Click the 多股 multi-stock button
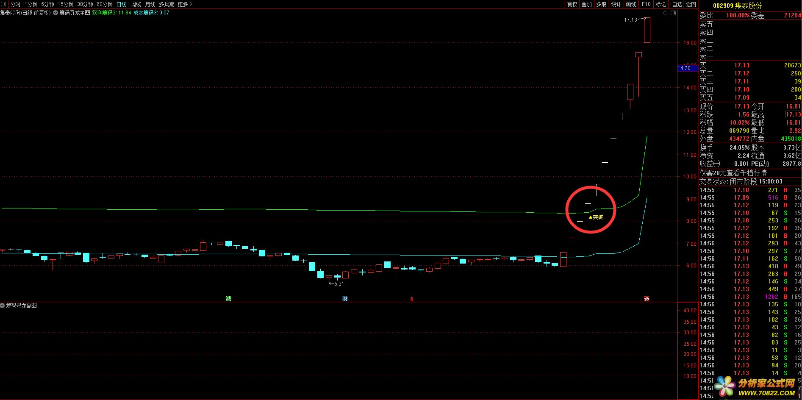The image size is (802, 400). pos(601,4)
